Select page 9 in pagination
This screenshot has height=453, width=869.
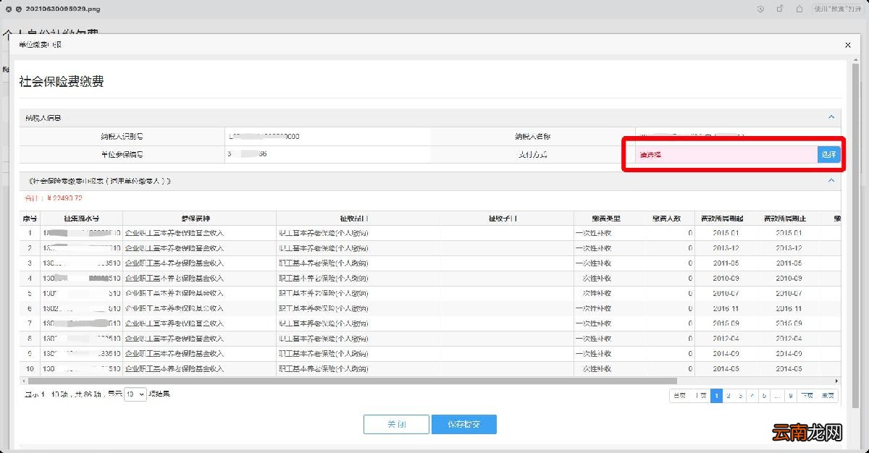click(x=790, y=396)
